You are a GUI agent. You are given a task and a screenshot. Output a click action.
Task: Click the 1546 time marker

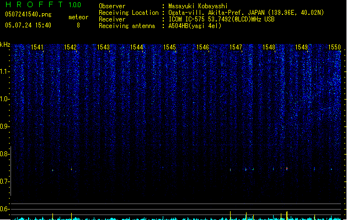tap(202, 47)
